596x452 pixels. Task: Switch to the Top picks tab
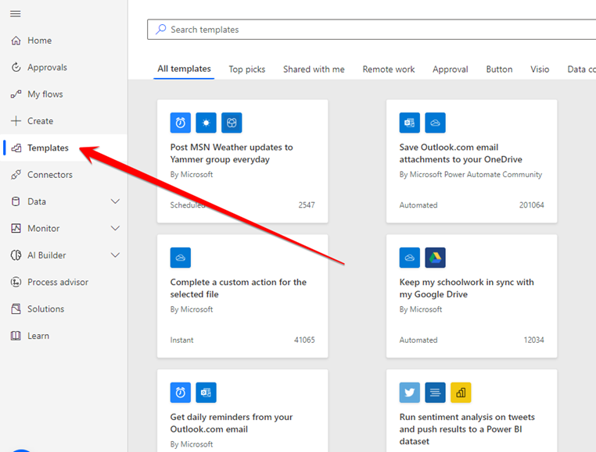(246, 69)
